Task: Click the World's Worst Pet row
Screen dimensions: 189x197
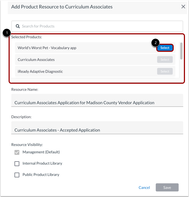Action: point(81,48)
